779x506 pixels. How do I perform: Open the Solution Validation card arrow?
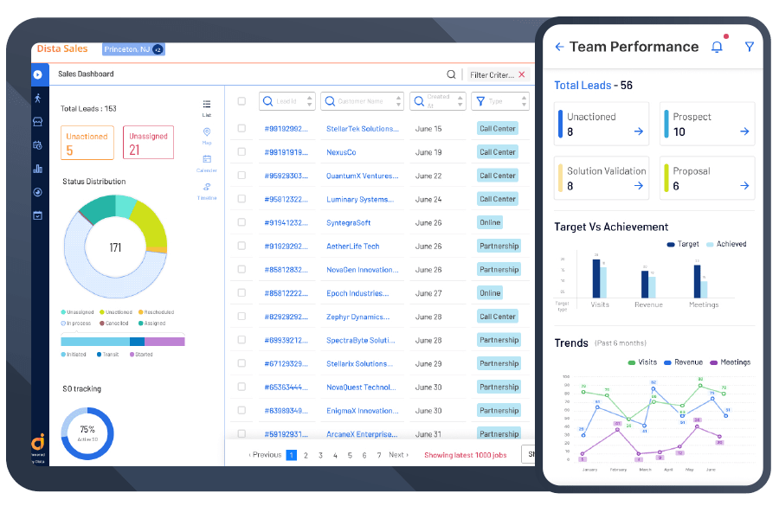(639, 186)
